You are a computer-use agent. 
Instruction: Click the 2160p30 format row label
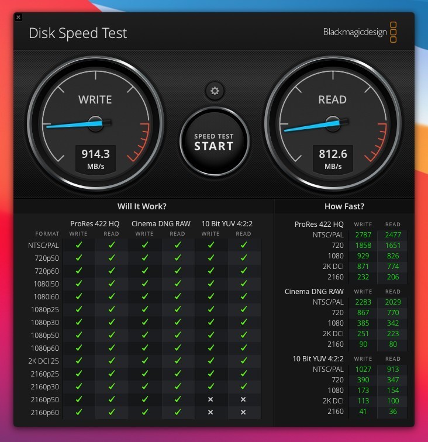46,386
